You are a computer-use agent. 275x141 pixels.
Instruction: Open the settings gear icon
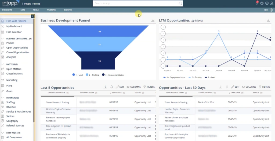pos(267,3)
